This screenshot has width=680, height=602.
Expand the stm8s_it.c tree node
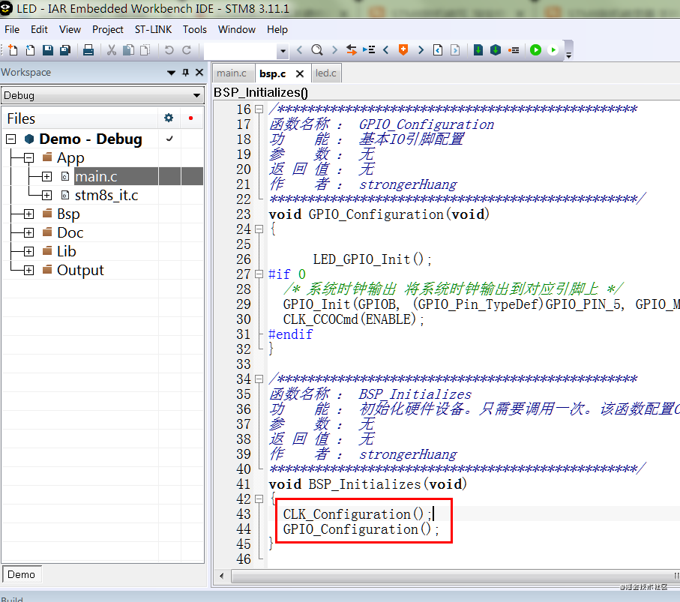pos(46,195)
